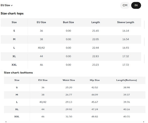The image size is (148, 123).
Task: Open the EU Size dropdown
Action: [7, 5]
